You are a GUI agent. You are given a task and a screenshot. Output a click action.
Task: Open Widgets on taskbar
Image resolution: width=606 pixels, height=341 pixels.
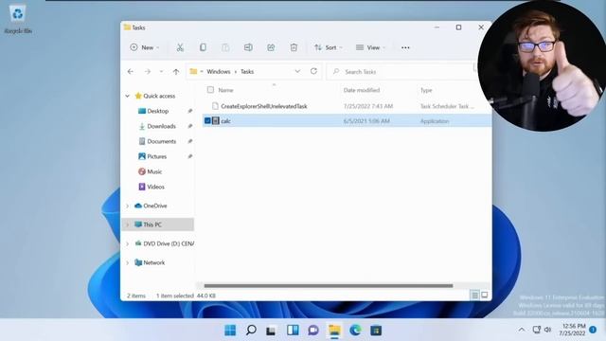coord(293,330)
